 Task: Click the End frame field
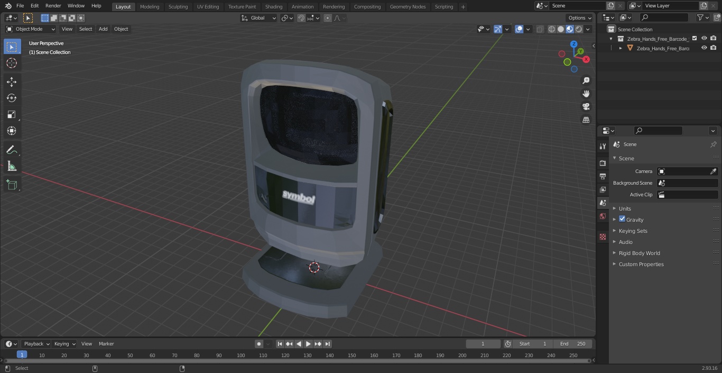coord(573,344)
